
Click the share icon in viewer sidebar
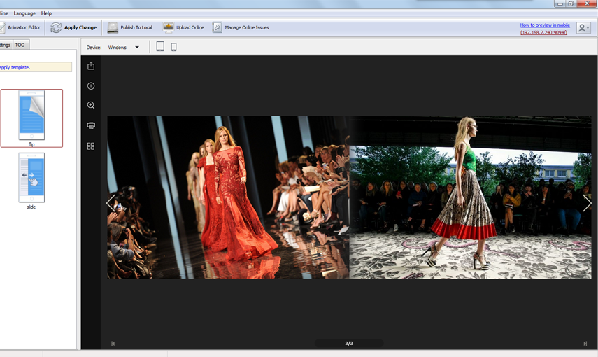click(91, 66)
